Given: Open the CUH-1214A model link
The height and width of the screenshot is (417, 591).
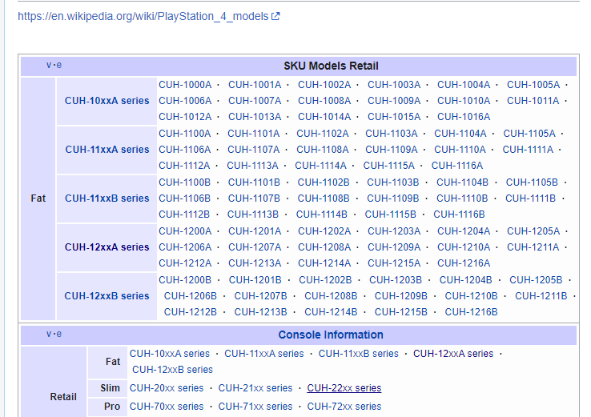Looking at the screenshot, I should (x=324, y=263).
